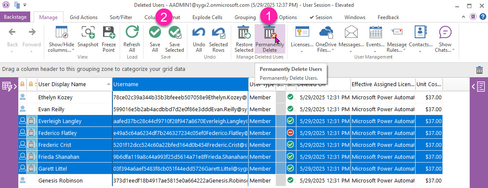Screen dimensions: 488x188
Task: Click the Backstage button
Action: tap(17, 17)
